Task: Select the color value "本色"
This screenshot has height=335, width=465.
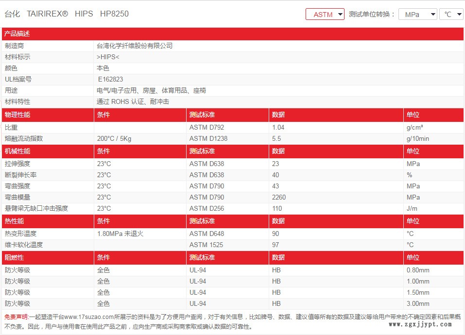Action: [x=103, y=68]
